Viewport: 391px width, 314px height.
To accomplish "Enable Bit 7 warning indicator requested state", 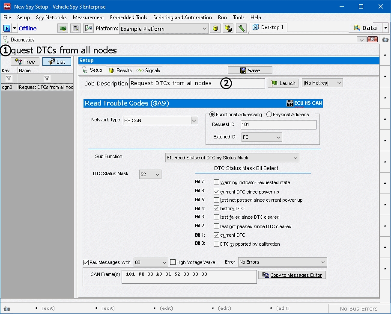I will [216, 182].
